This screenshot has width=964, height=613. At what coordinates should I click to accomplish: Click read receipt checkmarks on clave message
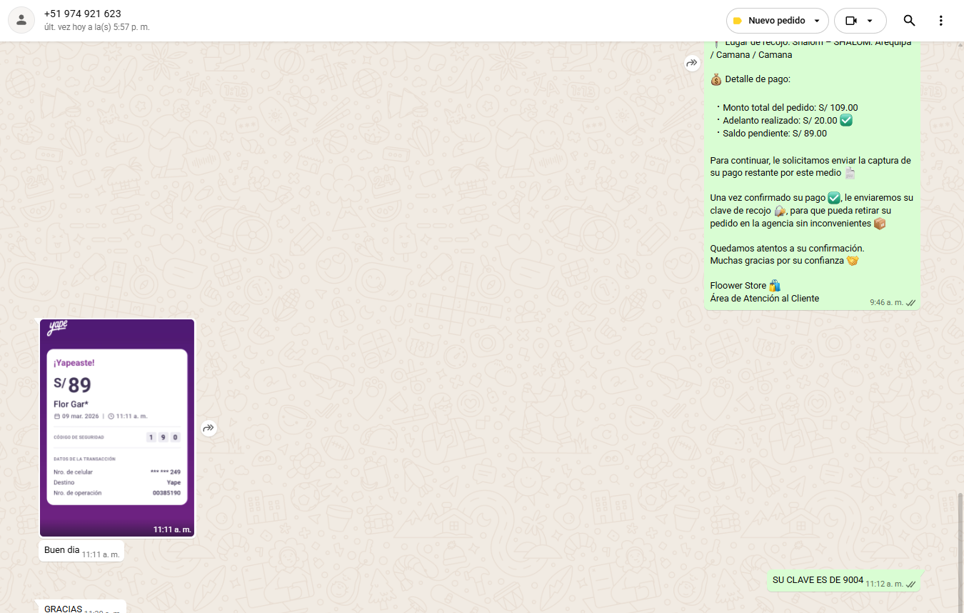pos(910,584)
